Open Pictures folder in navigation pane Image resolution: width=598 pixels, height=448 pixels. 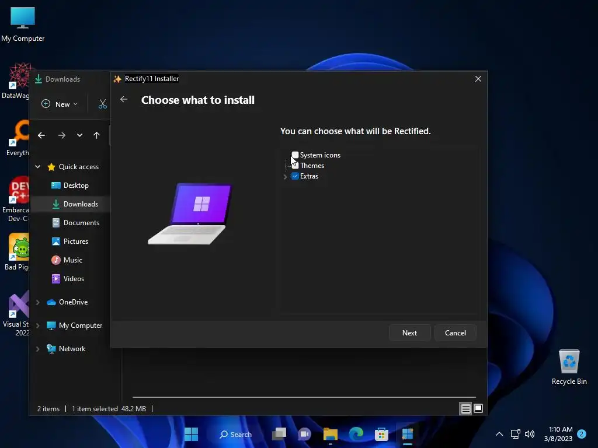(x=76, y=242)
